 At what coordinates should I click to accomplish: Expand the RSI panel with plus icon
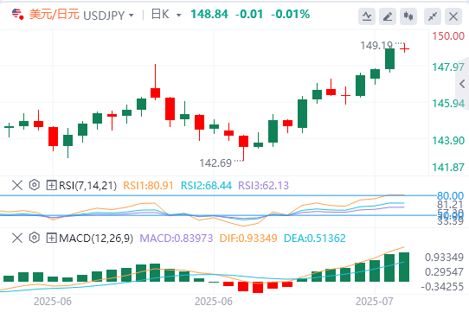51,185
